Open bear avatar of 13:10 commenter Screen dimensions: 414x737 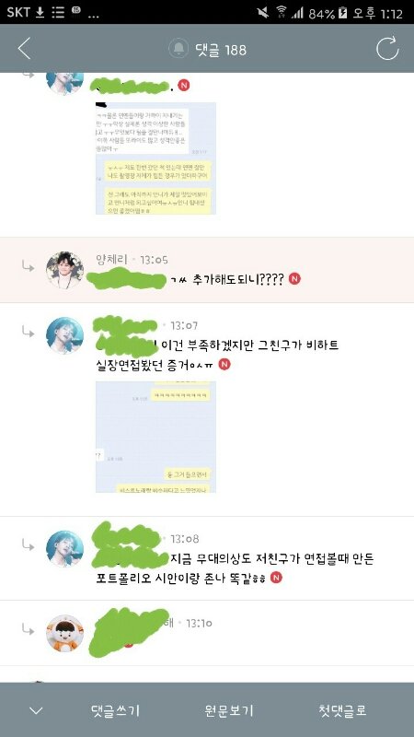pyautogui.click(x=64, y=633)
